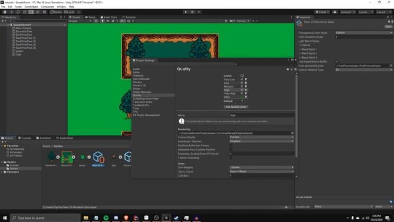
Task: Toggle Low level checkbox
Action: (242, 83)
